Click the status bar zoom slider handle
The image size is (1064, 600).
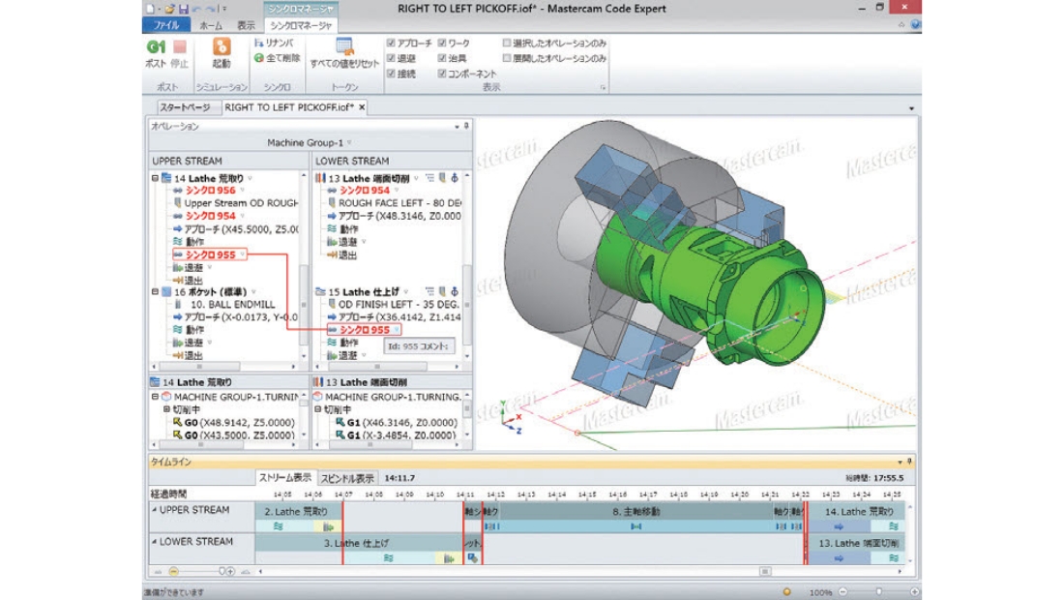[878, 592]
